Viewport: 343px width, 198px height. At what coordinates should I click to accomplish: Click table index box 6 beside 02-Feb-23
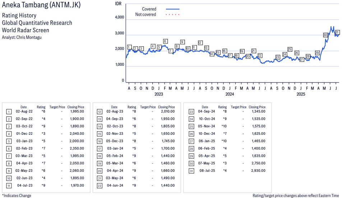[9, 149]
